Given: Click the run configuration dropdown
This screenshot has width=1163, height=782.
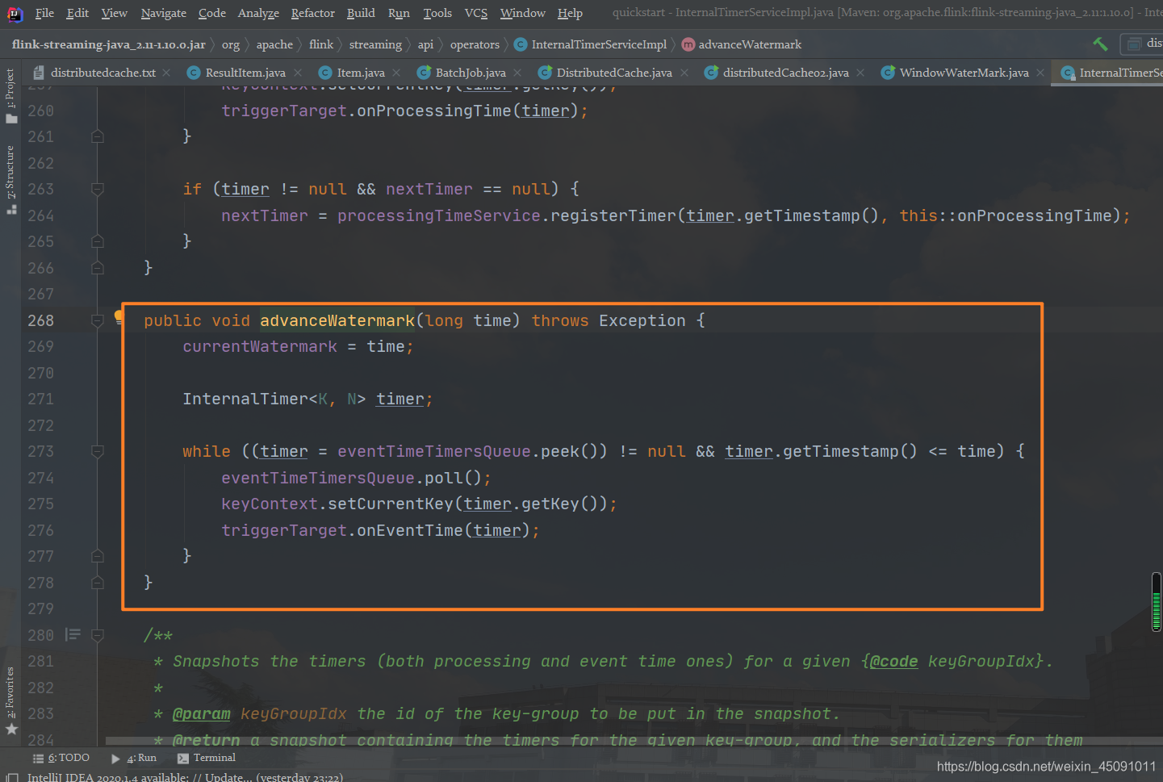Looking at the screenshot, I should point(1142,44).
